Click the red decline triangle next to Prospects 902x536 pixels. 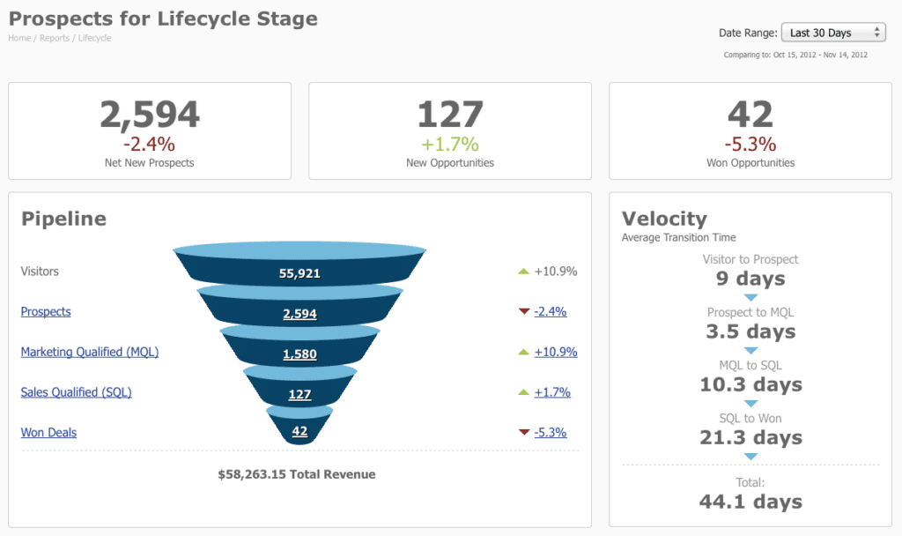(x=524, y=311)
